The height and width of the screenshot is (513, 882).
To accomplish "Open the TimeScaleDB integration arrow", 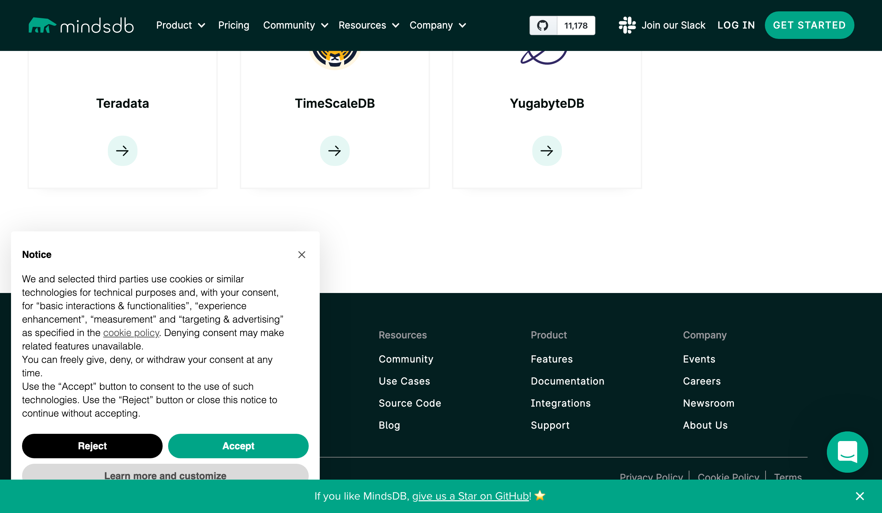I will (x=335, y=151).
